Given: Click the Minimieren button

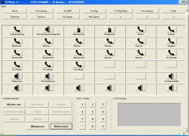Looking at the screenshot, I should click(37, 126).
